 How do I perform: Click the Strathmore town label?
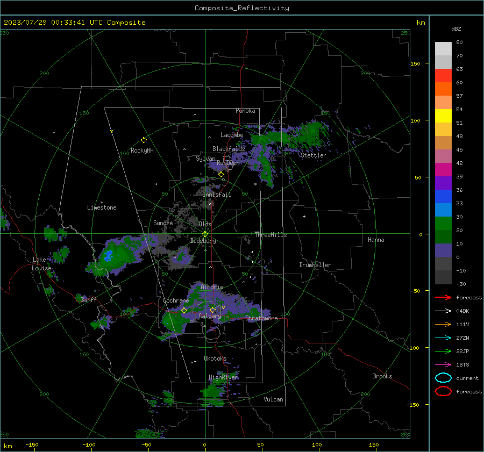coord(261,318)
